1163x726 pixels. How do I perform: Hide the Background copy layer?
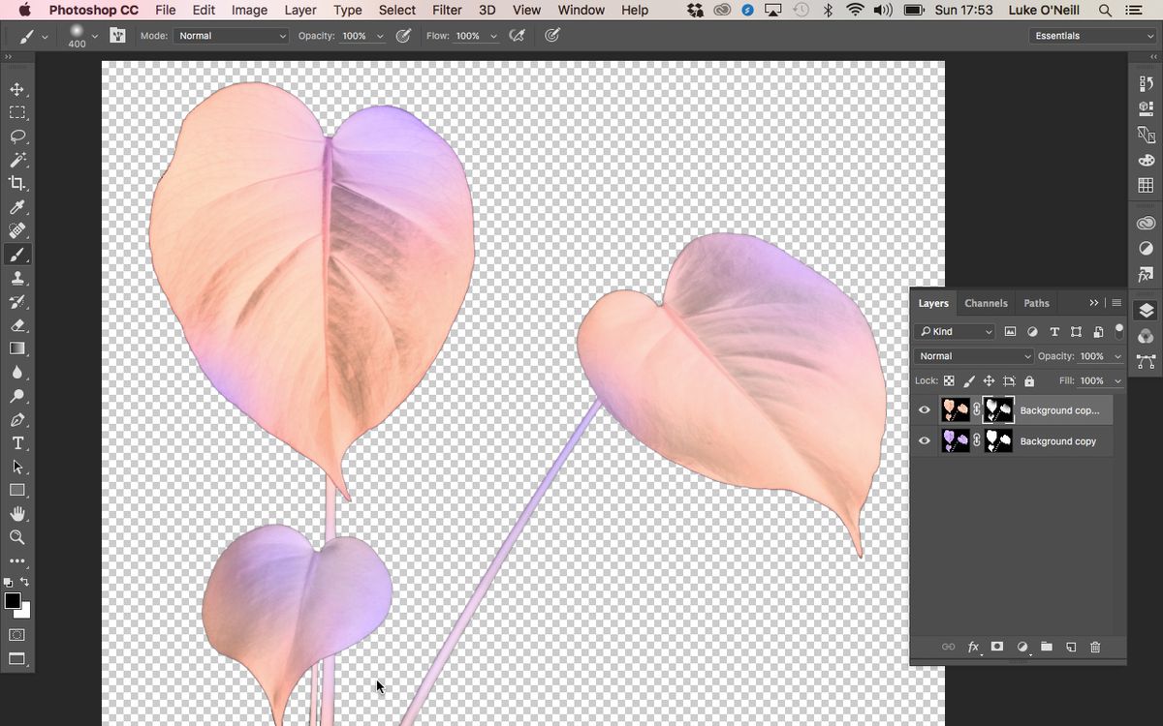924,441
